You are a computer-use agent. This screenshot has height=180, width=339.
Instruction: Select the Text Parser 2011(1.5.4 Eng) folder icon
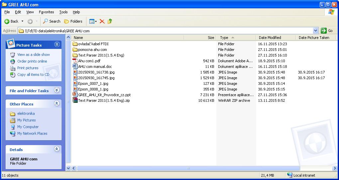[75, 55]
